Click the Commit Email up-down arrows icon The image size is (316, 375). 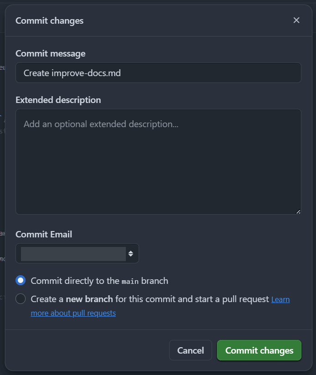131,253
